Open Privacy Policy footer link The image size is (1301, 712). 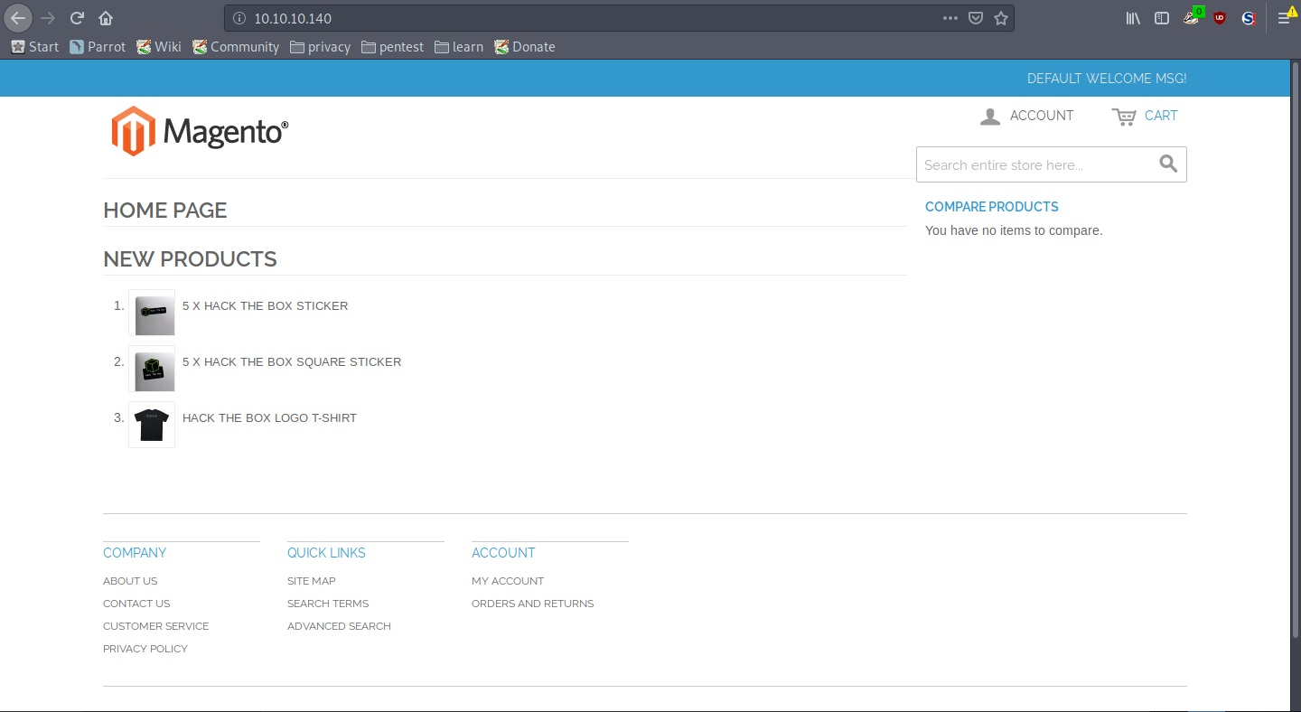coord(145,649)
